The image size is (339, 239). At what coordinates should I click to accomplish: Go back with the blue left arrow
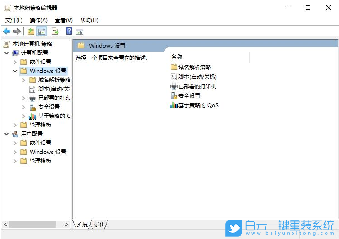[x=7, y=32]
